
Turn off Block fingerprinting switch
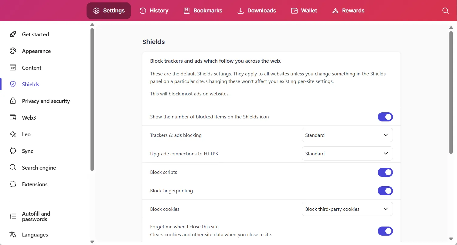point(385,191)
